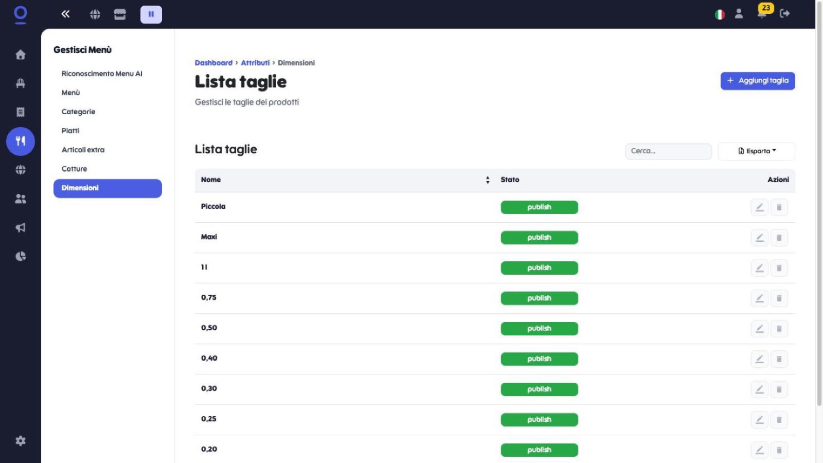The image size is (823, 463).
Task: Select Cotture in the menu sidebar
Action: 74,169
